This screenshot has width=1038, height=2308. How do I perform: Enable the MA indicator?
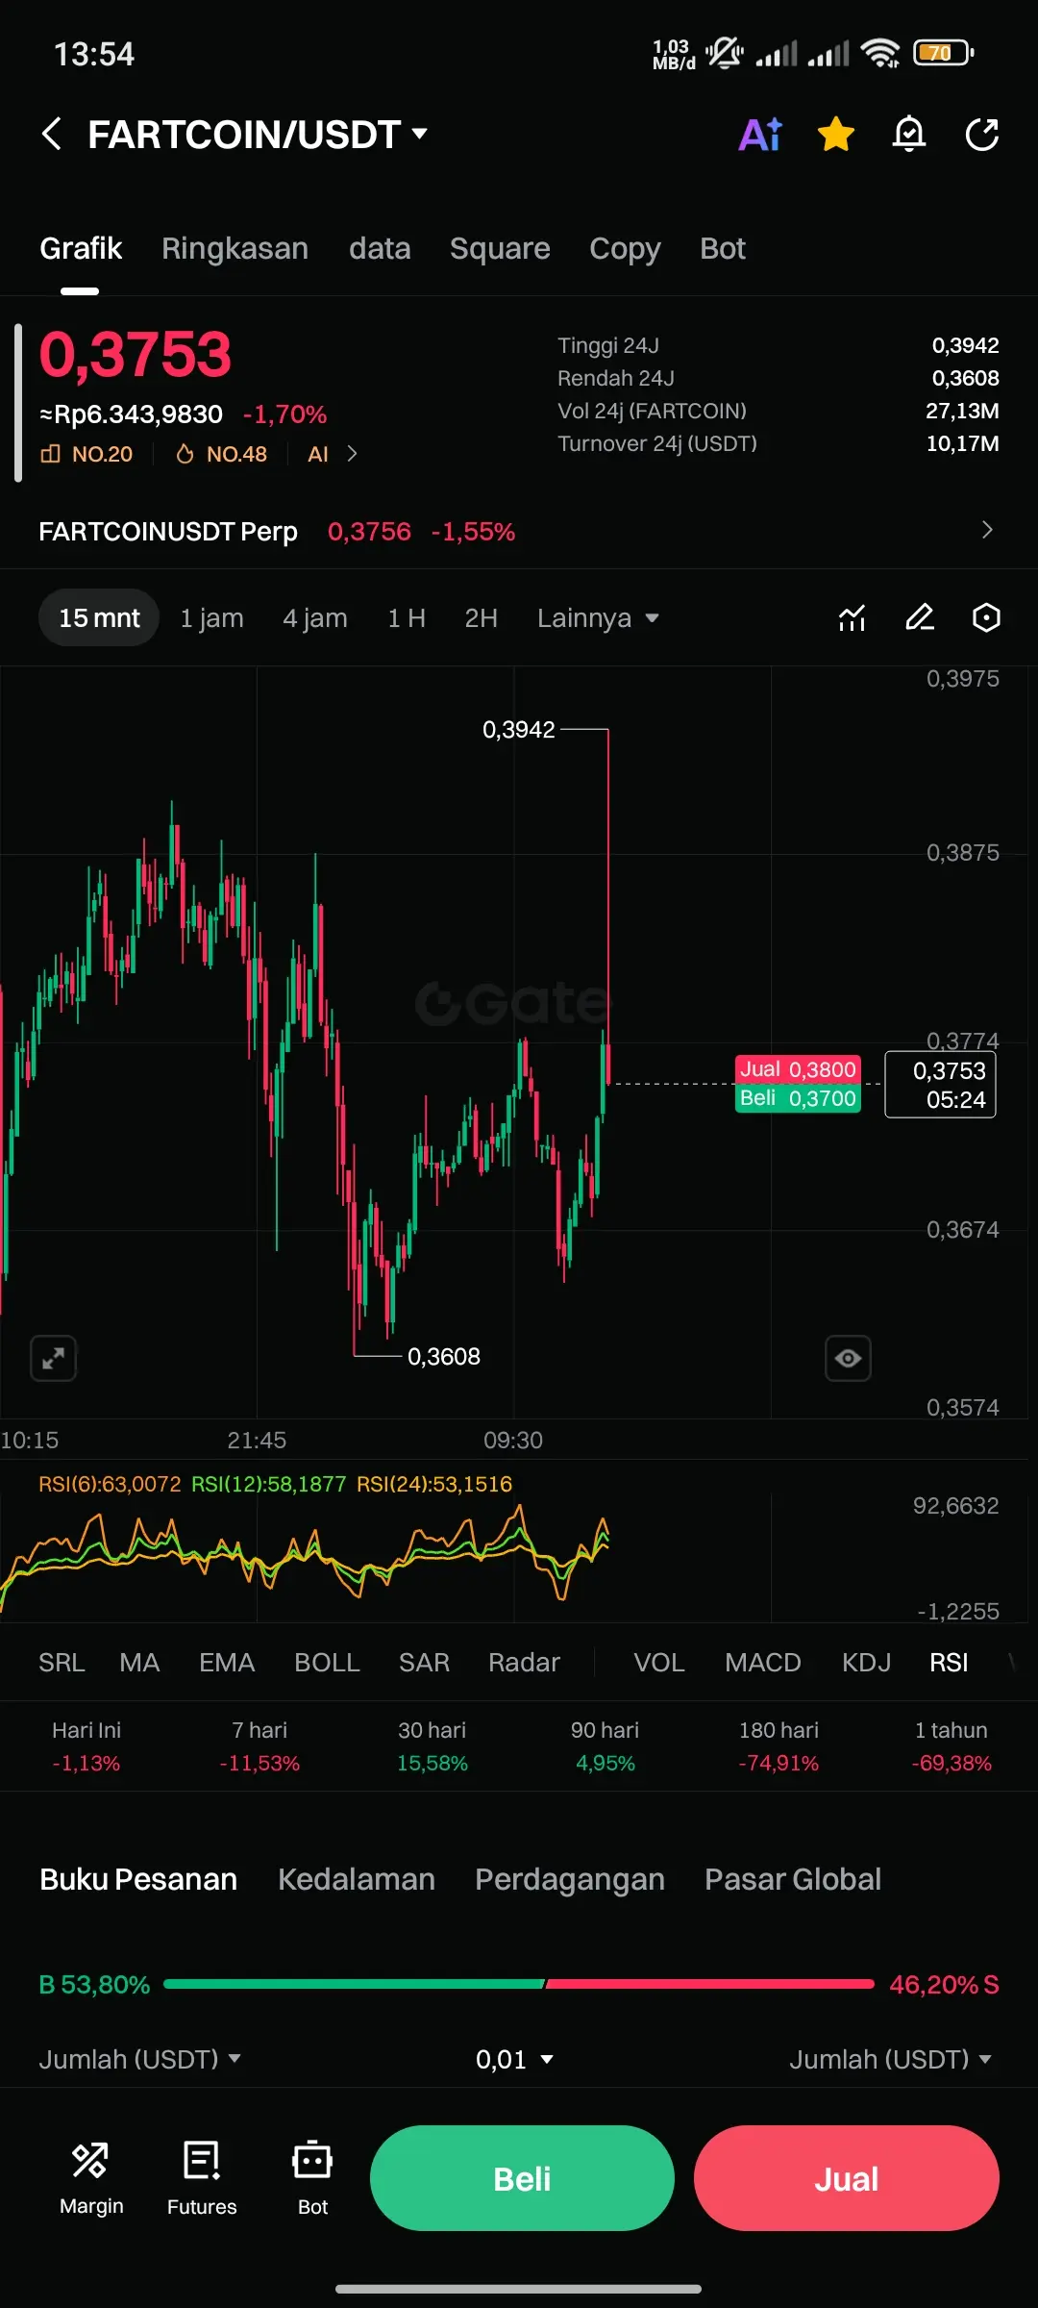point(139,1662)
